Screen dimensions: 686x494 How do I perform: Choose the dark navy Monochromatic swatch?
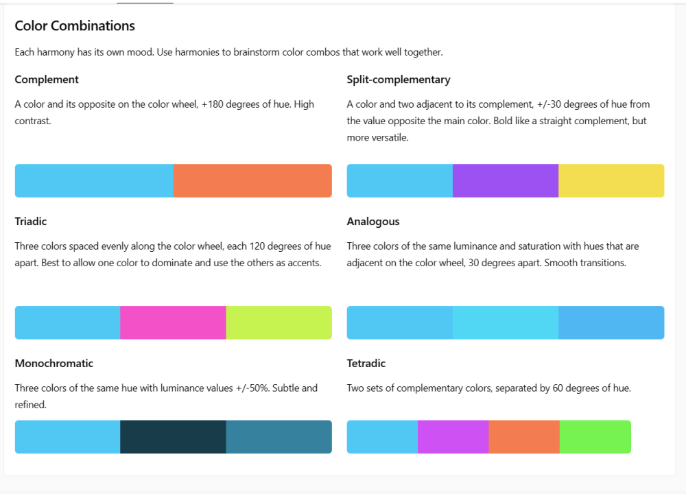173,437
